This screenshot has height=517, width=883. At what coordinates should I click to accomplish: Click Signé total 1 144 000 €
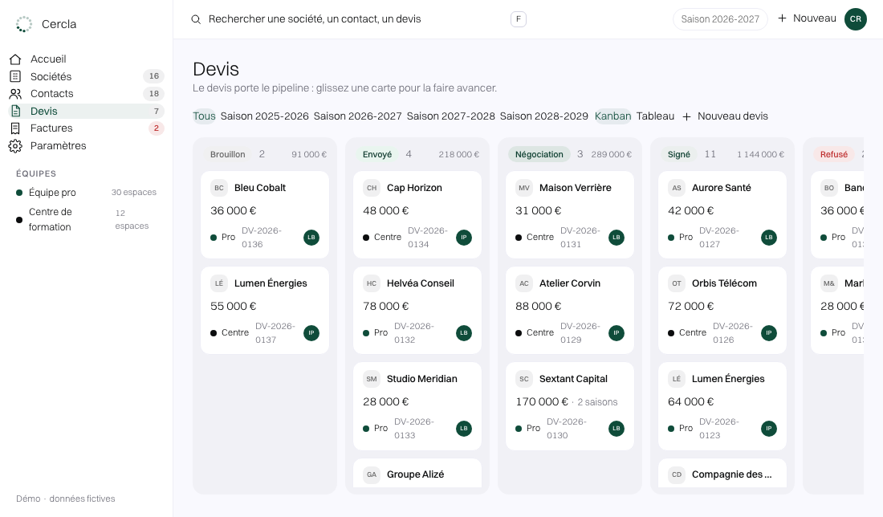point(760,154)
